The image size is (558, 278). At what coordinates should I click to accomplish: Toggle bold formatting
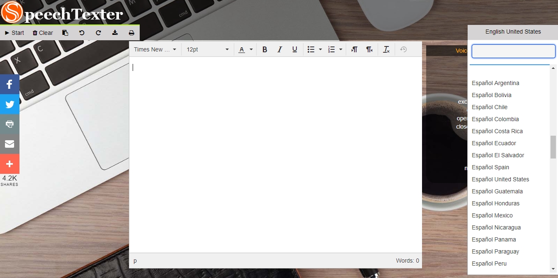265,49
